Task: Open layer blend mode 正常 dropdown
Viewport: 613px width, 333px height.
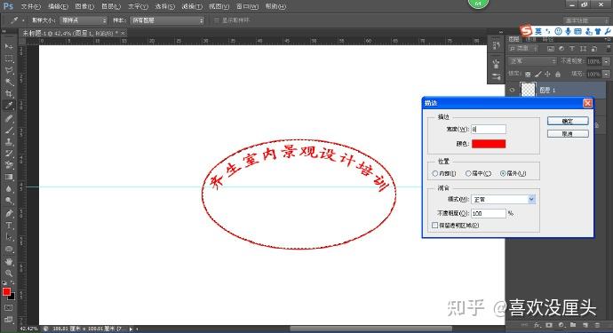Action: click(532, 61)
